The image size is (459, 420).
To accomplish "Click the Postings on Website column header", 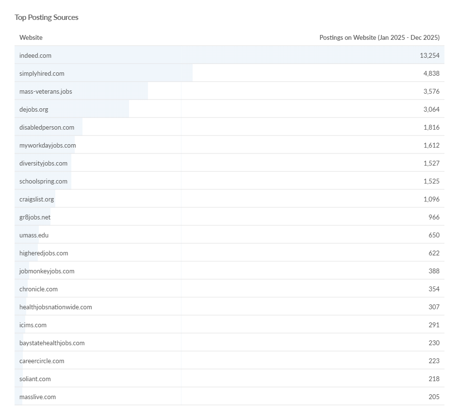I will [379, 37].
